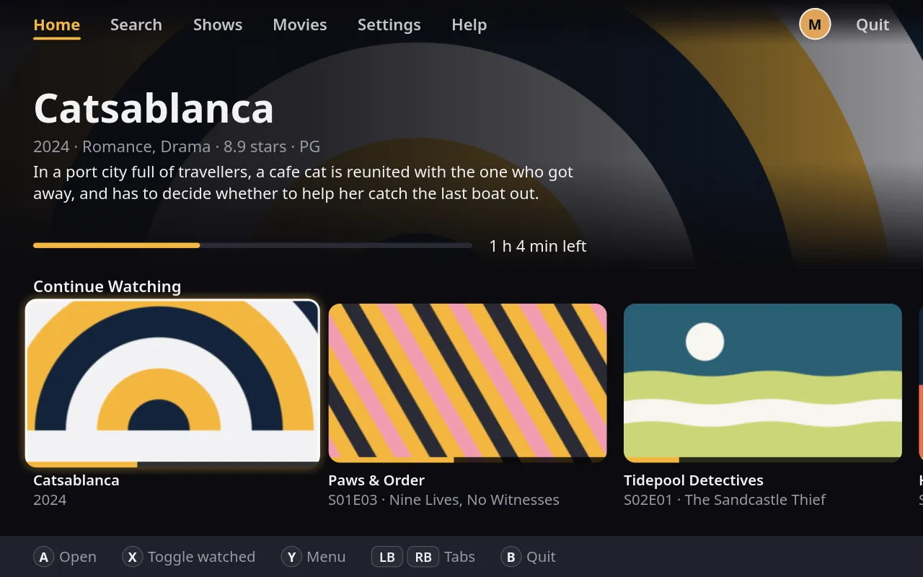Seek on the Catsablanca hero progress bar
The height and width of the screenshot is (577, 923).
click(x=252, y=245)
